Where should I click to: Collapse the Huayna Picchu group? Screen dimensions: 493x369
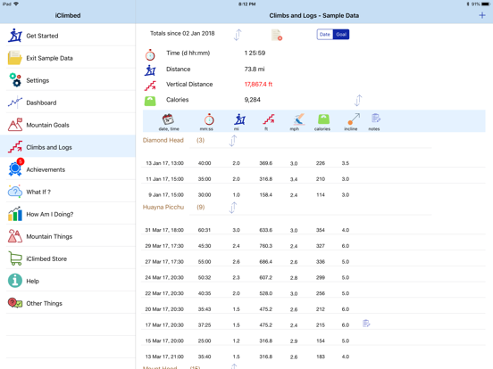(233, 208)
